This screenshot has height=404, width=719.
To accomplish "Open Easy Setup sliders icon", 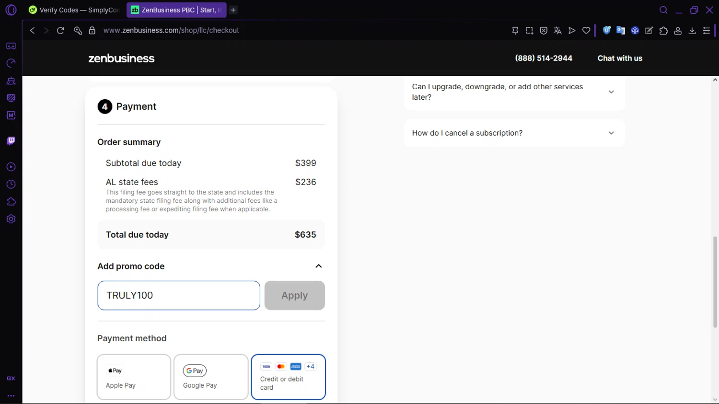I will (706, 30).
